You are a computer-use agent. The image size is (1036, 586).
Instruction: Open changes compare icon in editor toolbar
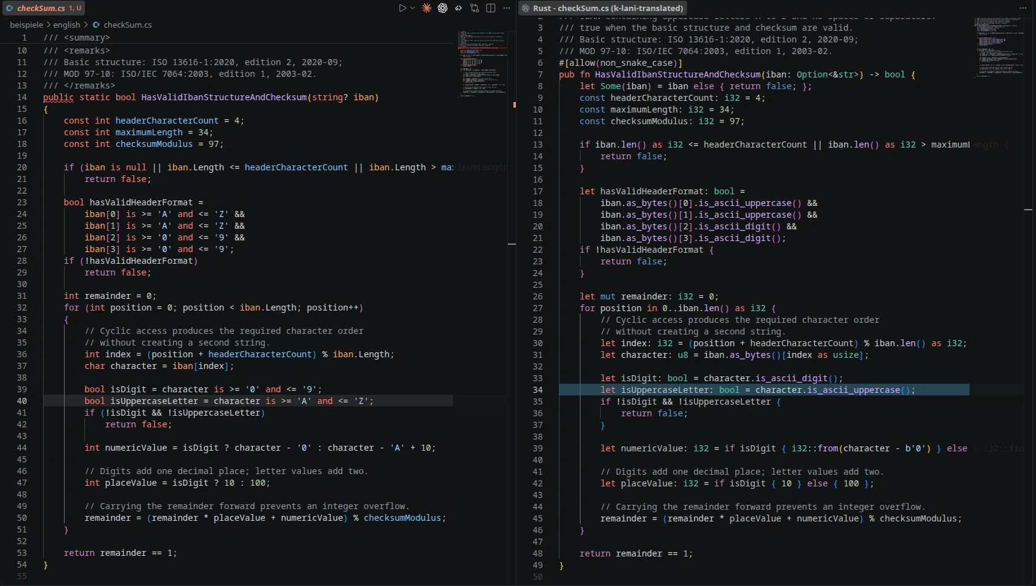pos(475,8)
